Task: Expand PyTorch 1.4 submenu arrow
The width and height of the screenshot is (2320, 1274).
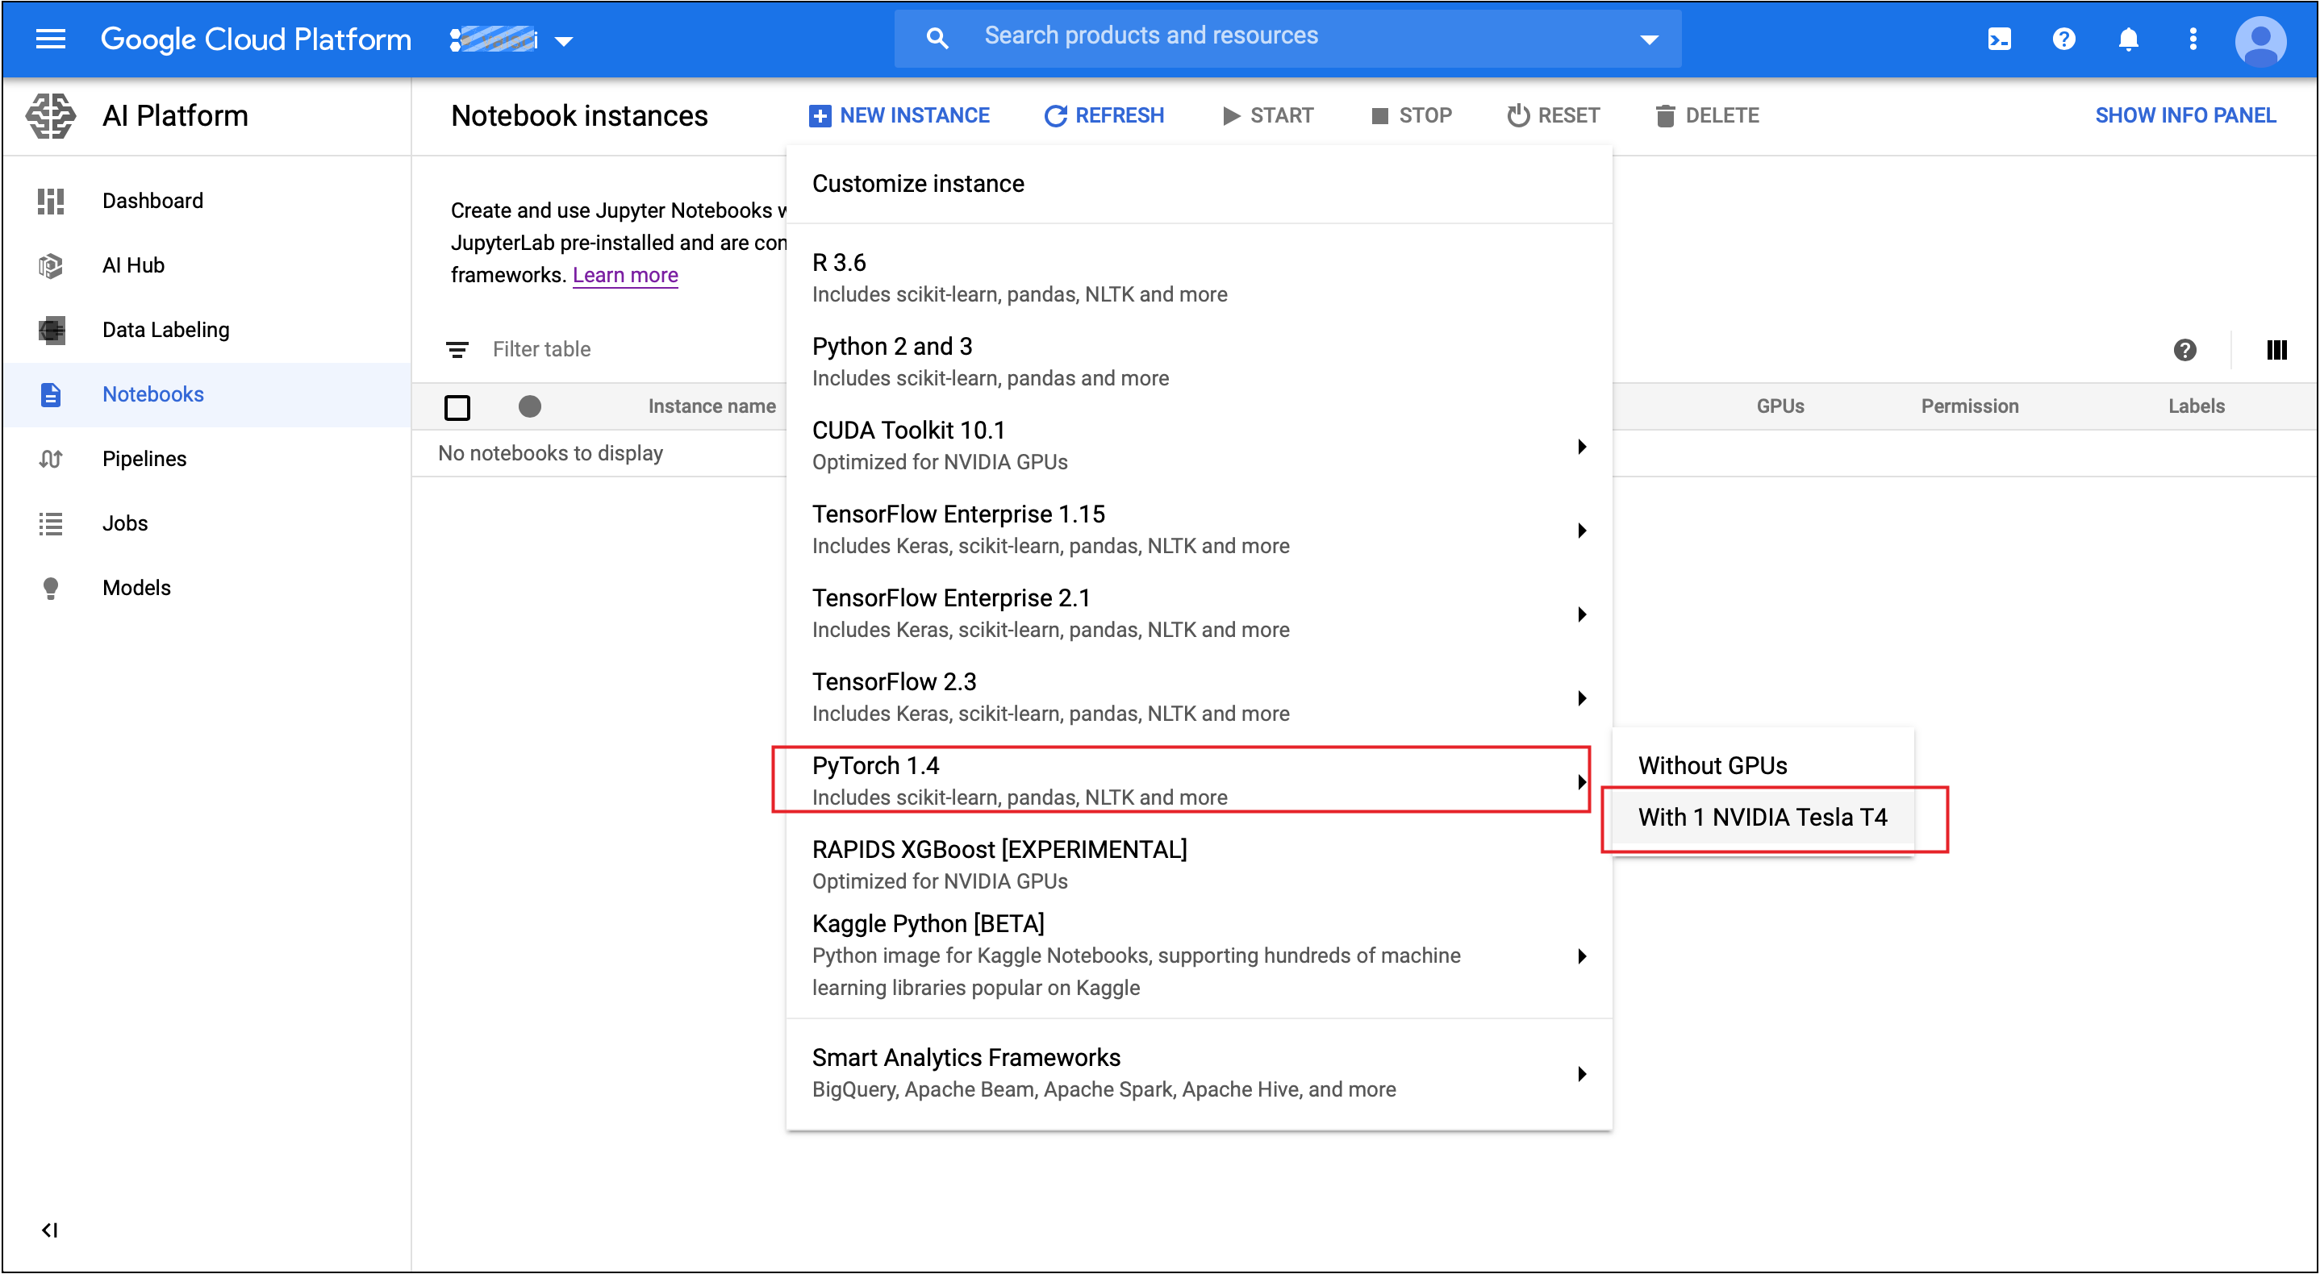Action: click(x=1582, y=781)
